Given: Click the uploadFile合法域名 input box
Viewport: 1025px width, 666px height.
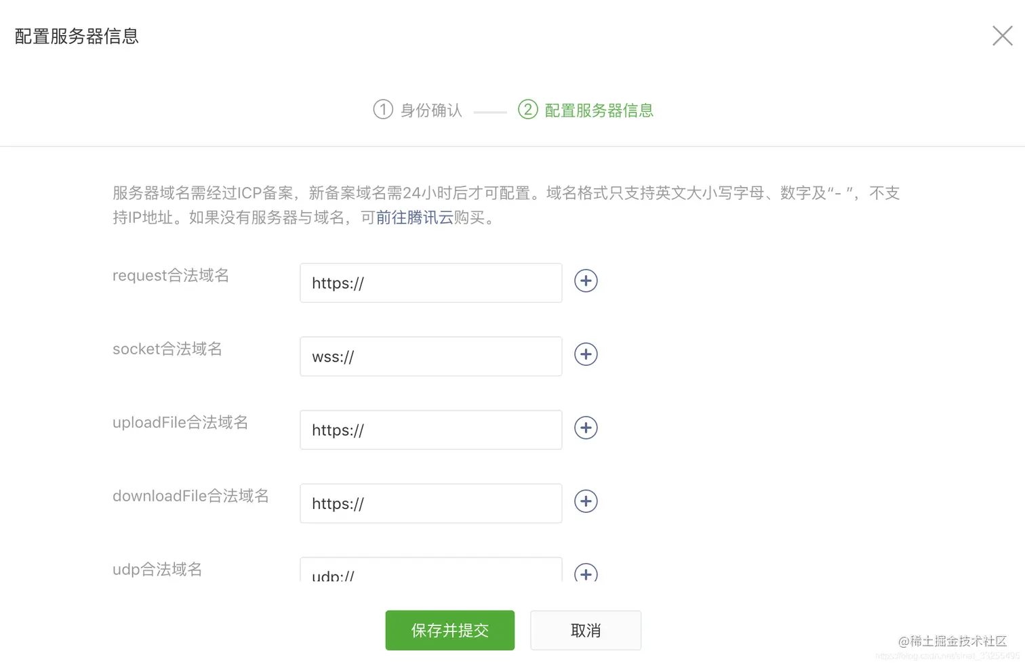Looking at the screenshot, I should 430,430.
